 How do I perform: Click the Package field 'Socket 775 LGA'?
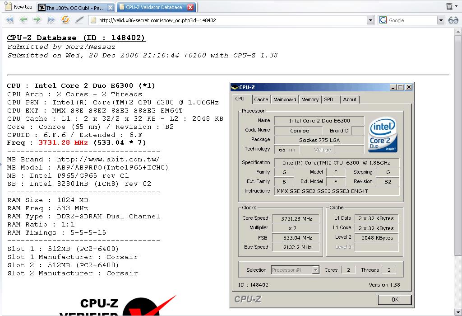319,140
